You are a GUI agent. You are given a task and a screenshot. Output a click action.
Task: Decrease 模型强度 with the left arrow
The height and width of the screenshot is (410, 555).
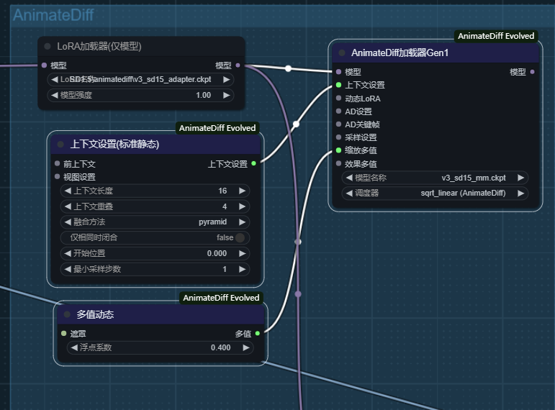point(55,95)
